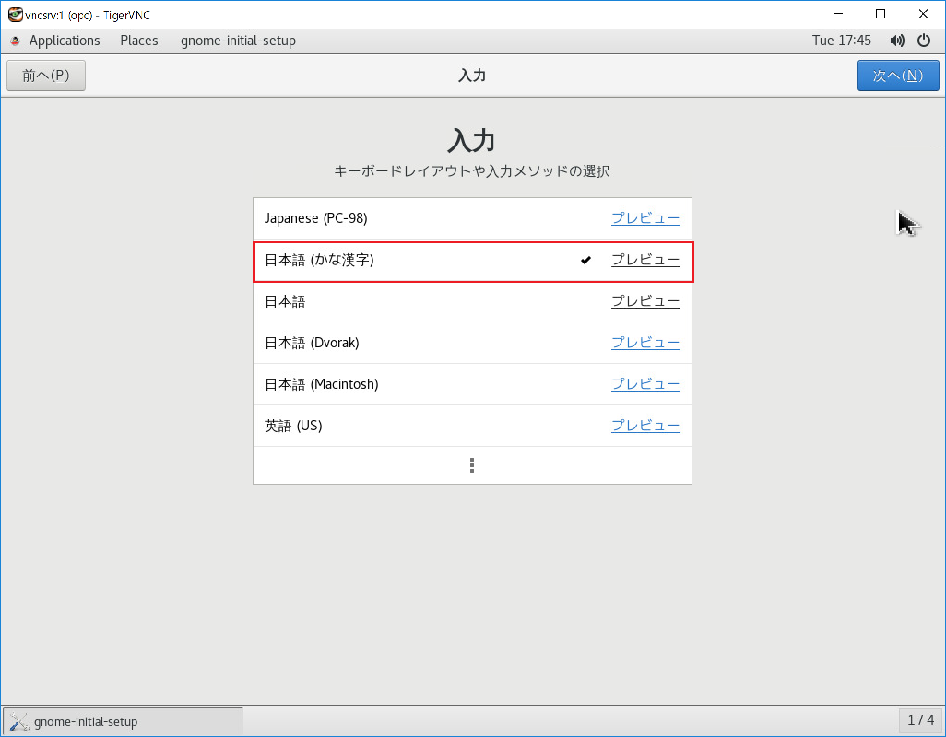This screenshot has width=946, height=737.
Task: Open the プレビュー for Japanese (PC-98)
Action: [x=645, y=219]
